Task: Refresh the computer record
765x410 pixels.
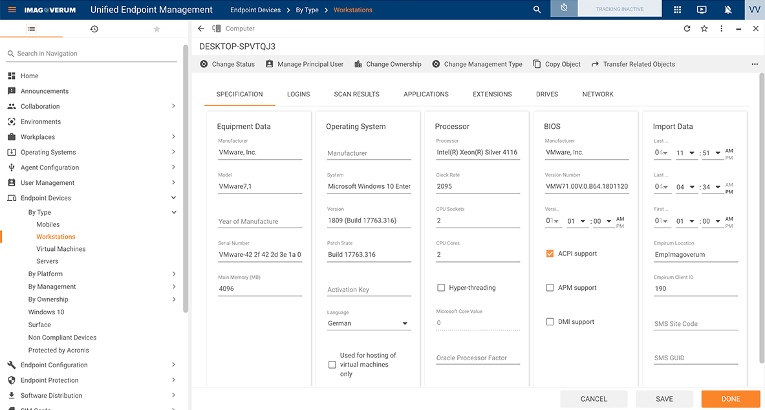Action: 687,28
